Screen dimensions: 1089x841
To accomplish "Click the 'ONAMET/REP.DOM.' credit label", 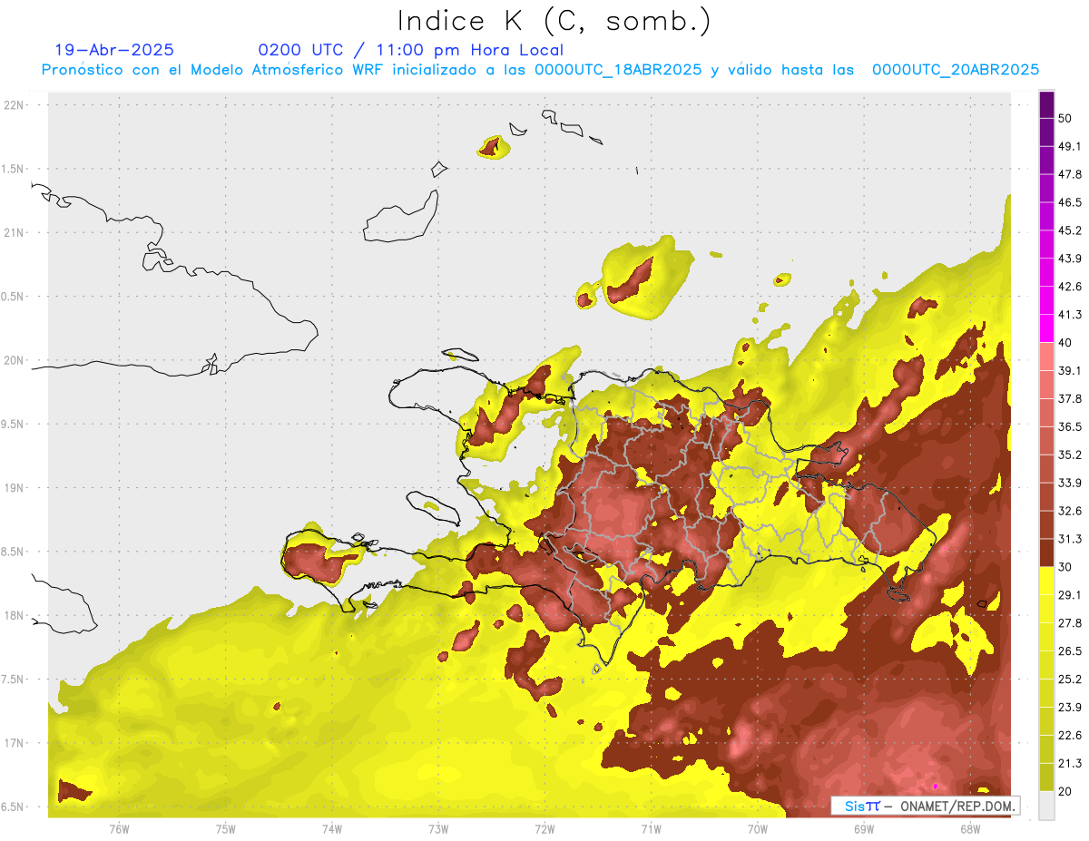I will pyautogui.click(x=958, y=806).
